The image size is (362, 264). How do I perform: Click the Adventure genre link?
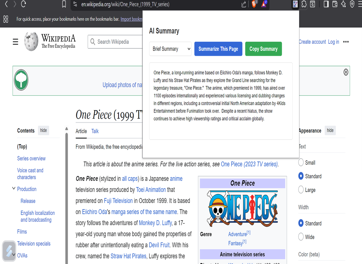[238, 234]
